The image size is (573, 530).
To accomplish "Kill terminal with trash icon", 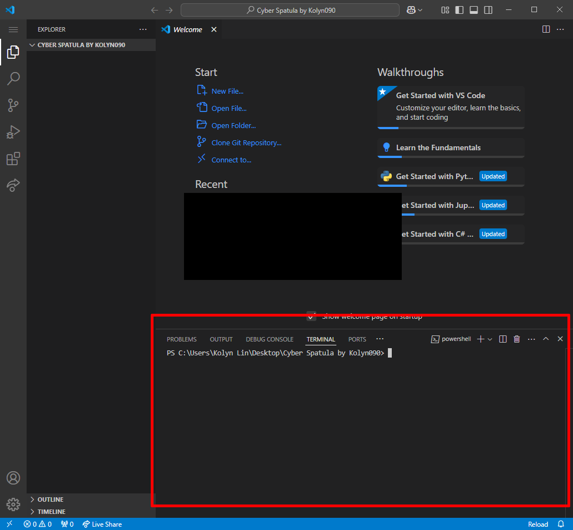I will pyautogui.click(x=516, y=339).
